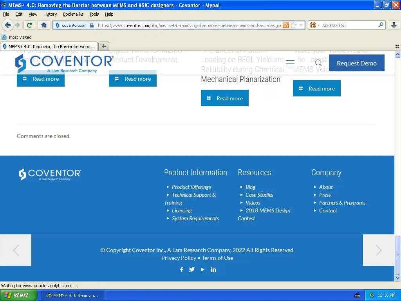This screenshot has height=301, width=401.
Task: Open the Product Offerings footer link
Action: 191,187
